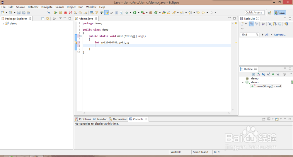
Task: Click the red Terminate icon
Action: coord(65,13)
